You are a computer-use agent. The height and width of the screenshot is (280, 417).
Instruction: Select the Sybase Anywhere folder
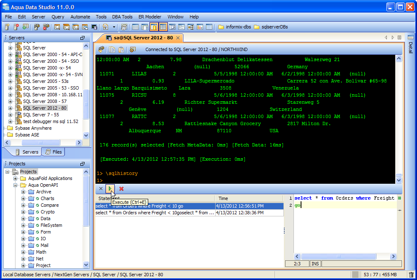(33, 128)
